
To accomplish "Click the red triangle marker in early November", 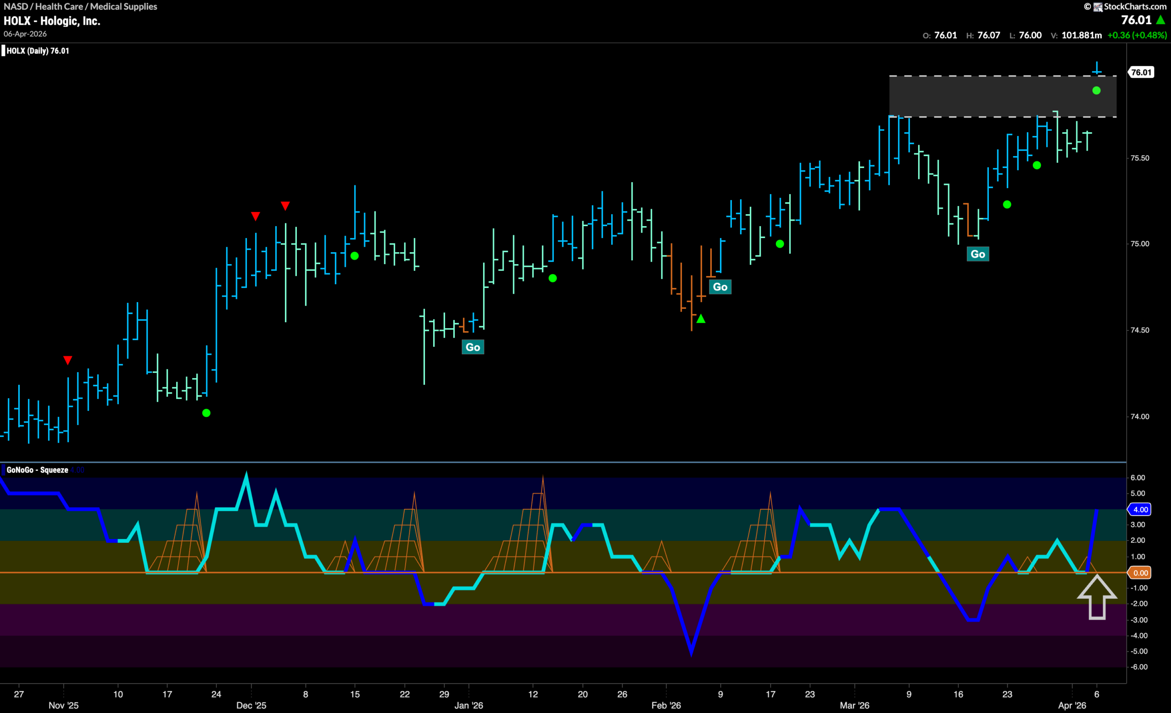I will 68,360.
